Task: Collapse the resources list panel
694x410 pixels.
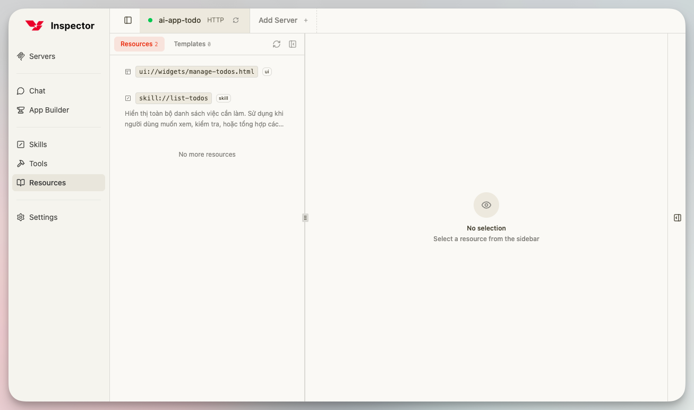Action: click(293, 44)
